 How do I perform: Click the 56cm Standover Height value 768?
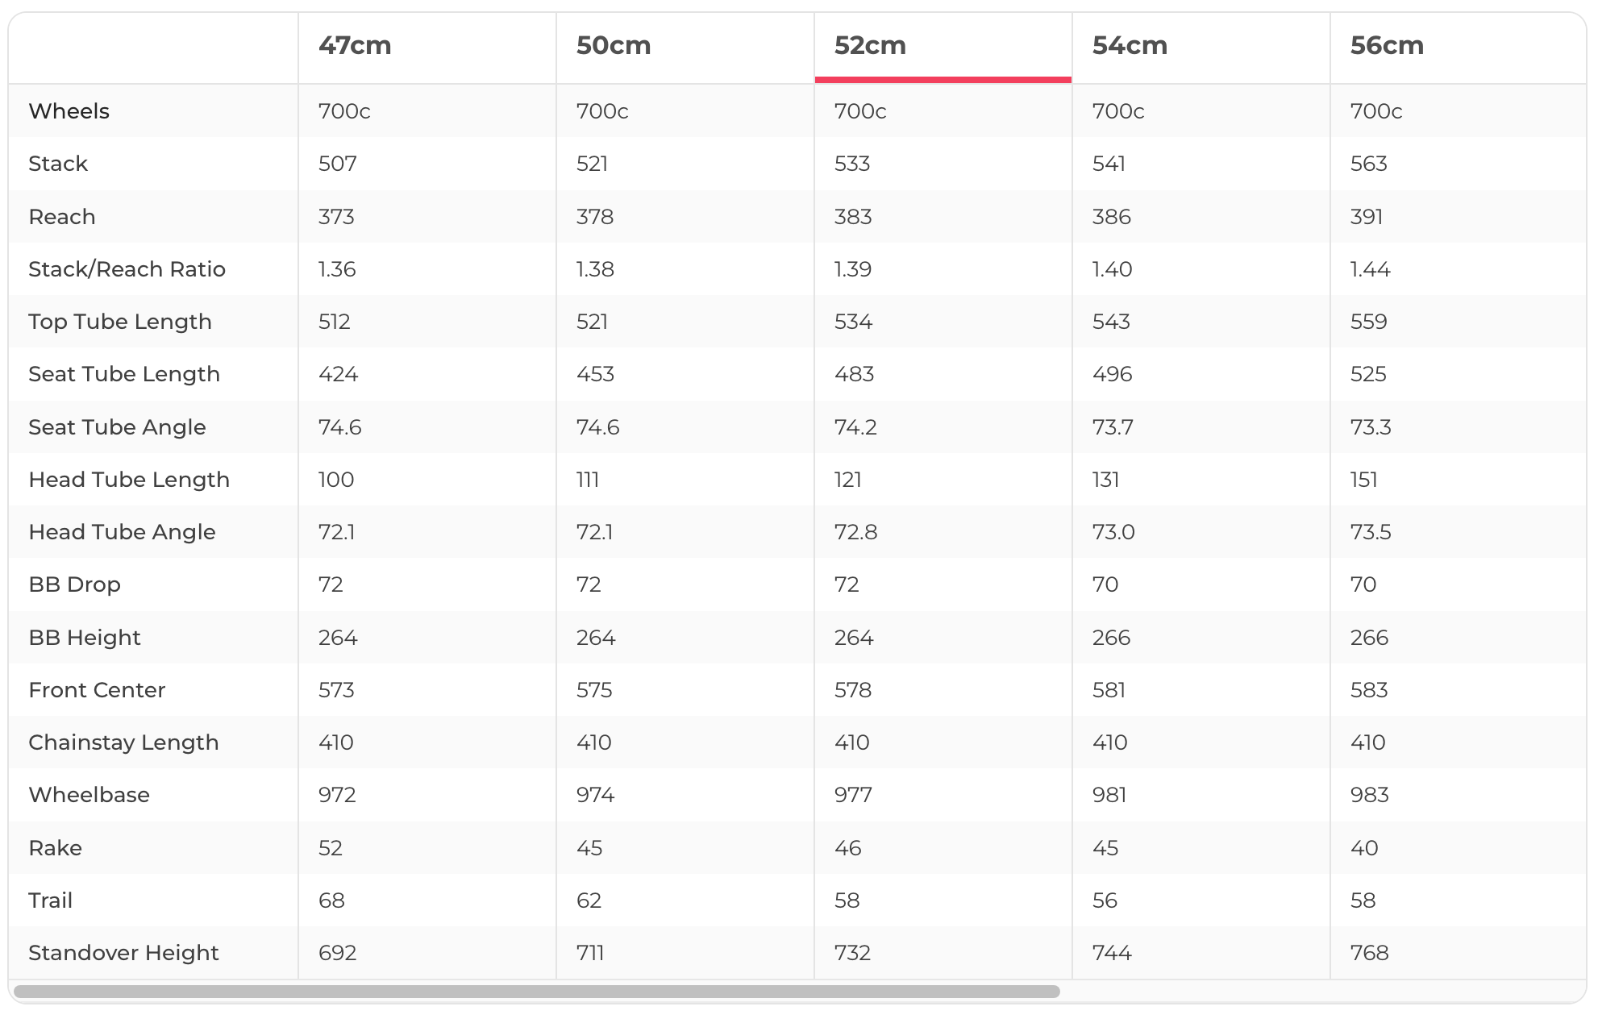point(1369,953)
